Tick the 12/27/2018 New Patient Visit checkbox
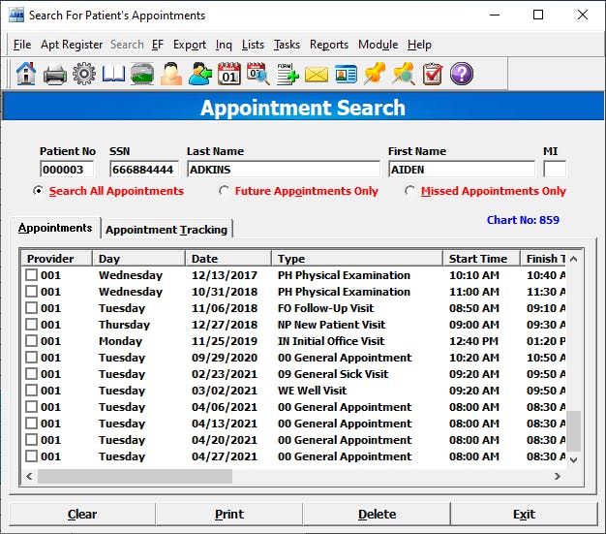The image size is (606, 534). 31,325
